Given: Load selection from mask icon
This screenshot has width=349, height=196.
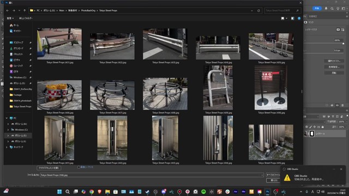Looking at the screenshot, I should 327,105.
